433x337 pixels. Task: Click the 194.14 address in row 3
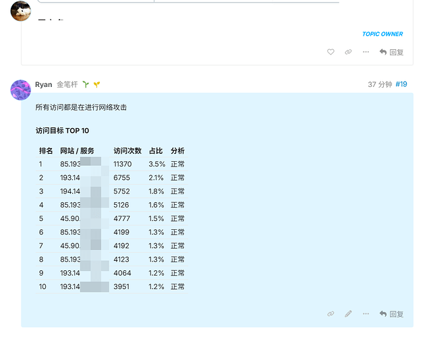[70, 191]
